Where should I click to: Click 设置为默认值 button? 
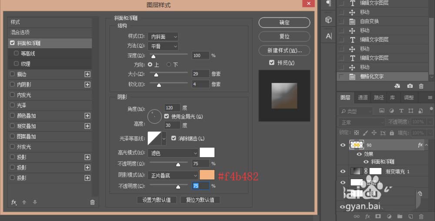pos(157,200)
